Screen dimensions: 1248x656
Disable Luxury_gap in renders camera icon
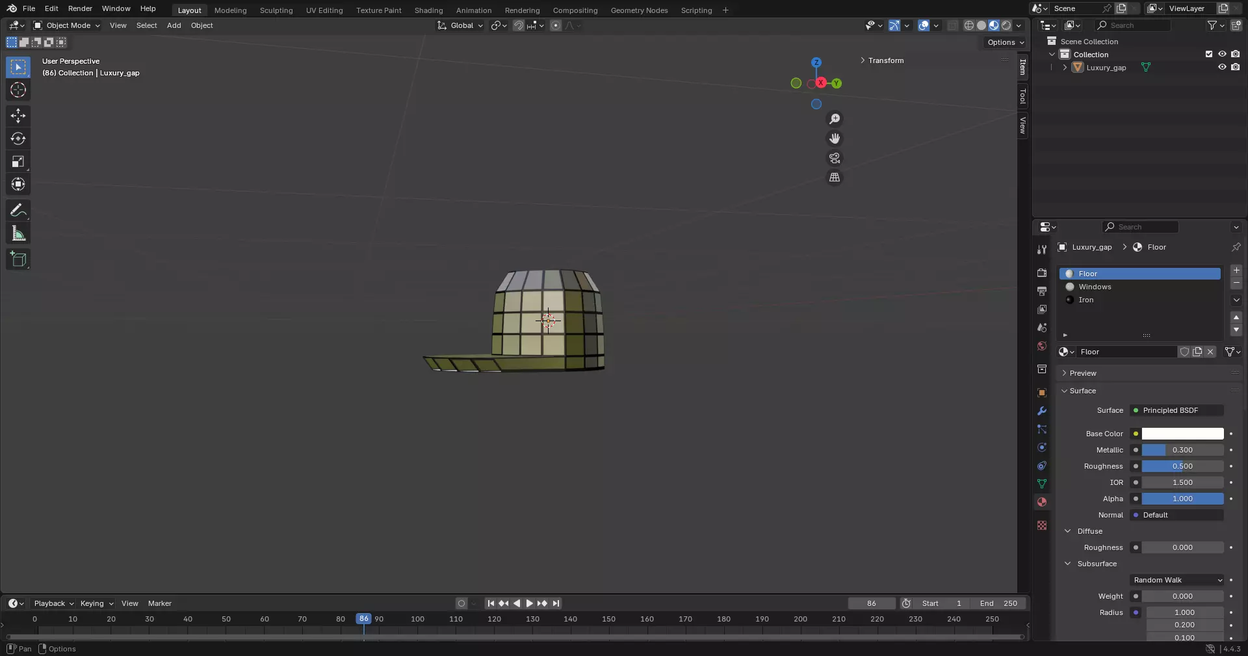(1236, 67)
